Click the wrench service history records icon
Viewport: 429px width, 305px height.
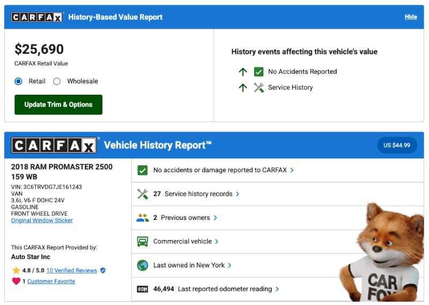(x=142, y=194)
